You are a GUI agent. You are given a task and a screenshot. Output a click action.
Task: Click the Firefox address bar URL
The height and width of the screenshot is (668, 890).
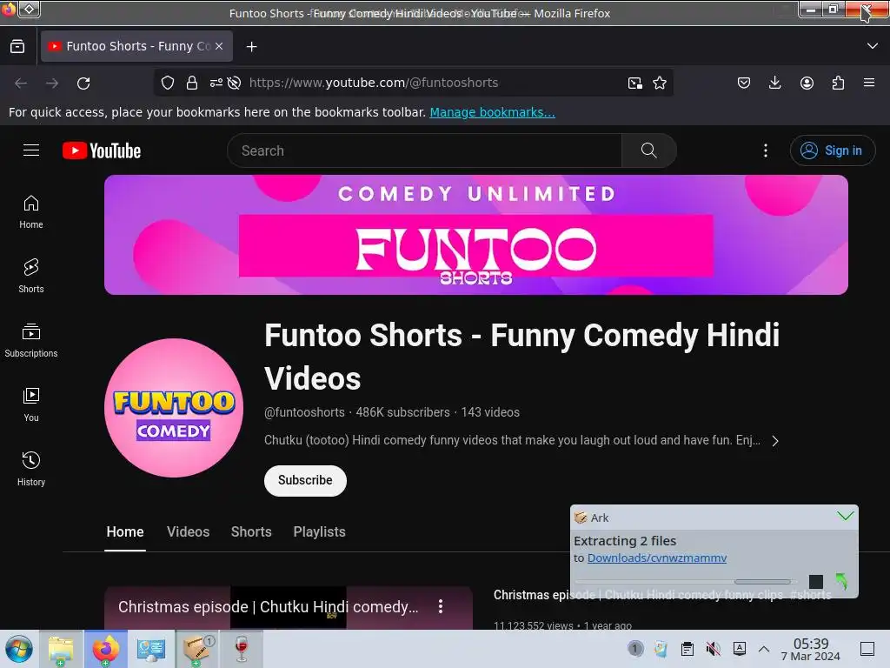point(374,83)
